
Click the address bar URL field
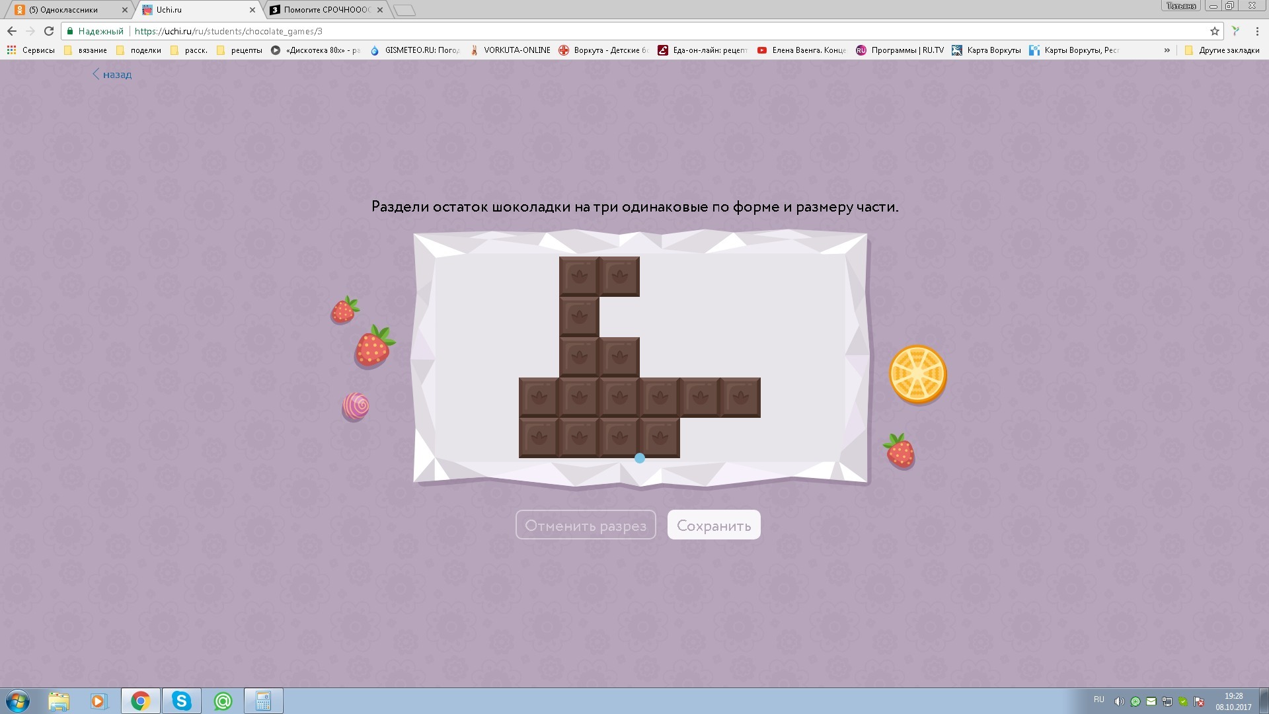(x=595, y=31)
